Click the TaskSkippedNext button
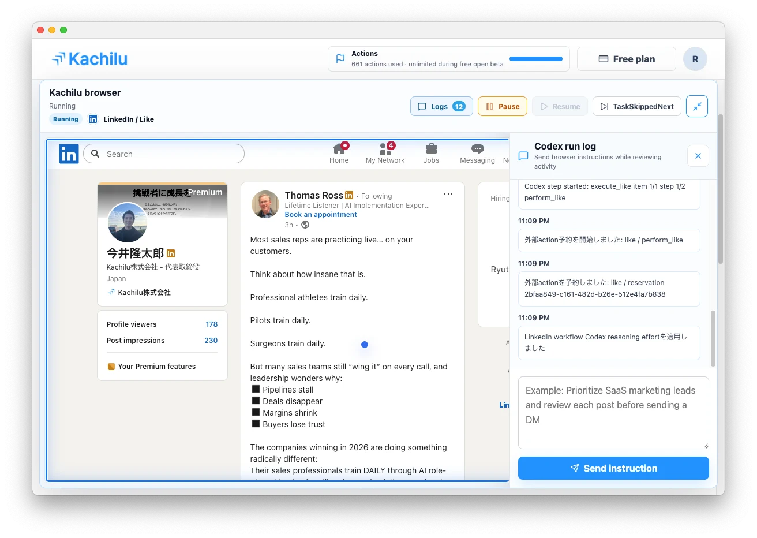Image resolution: width=757 pixels, height=538 pixels. 637,106
